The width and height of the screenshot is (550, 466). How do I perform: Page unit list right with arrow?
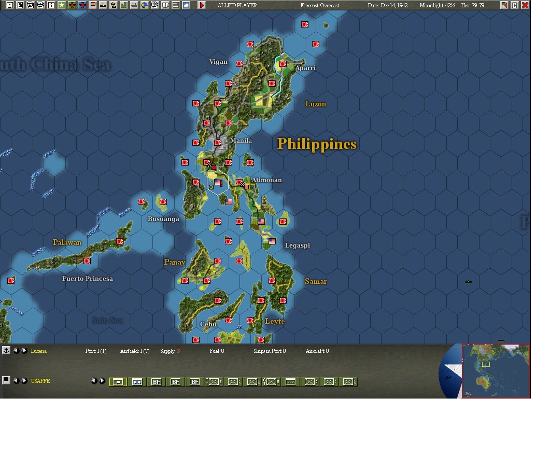[x=102, y=381]
